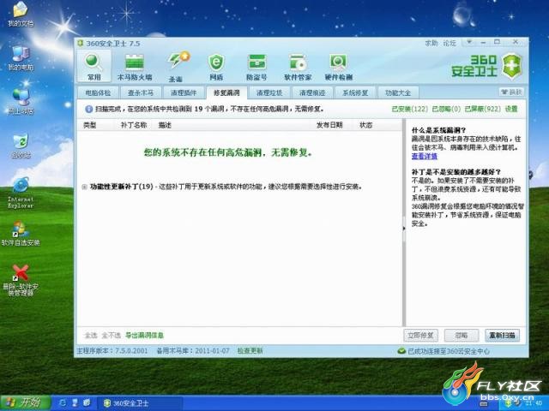Click the cloud connection status icon
This screenshot has width=549, height=411.
401,351
